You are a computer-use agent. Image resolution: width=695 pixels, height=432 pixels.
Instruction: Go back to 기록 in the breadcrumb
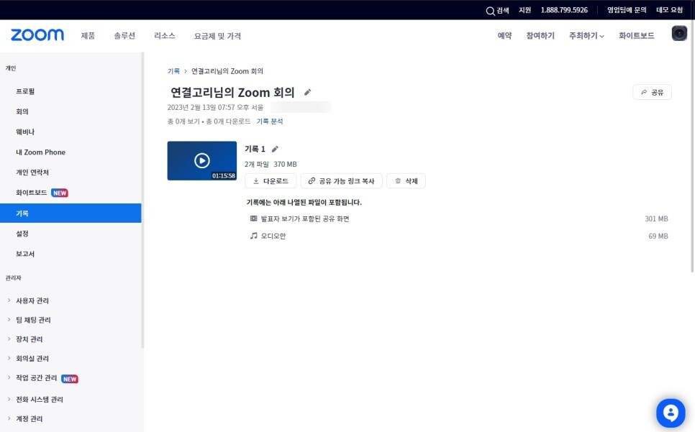pos(173,71)
